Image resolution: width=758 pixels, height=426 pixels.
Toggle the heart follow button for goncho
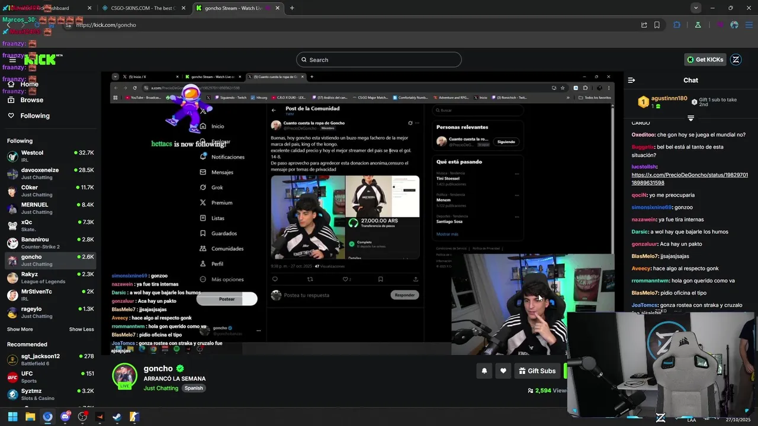[503, 371]
